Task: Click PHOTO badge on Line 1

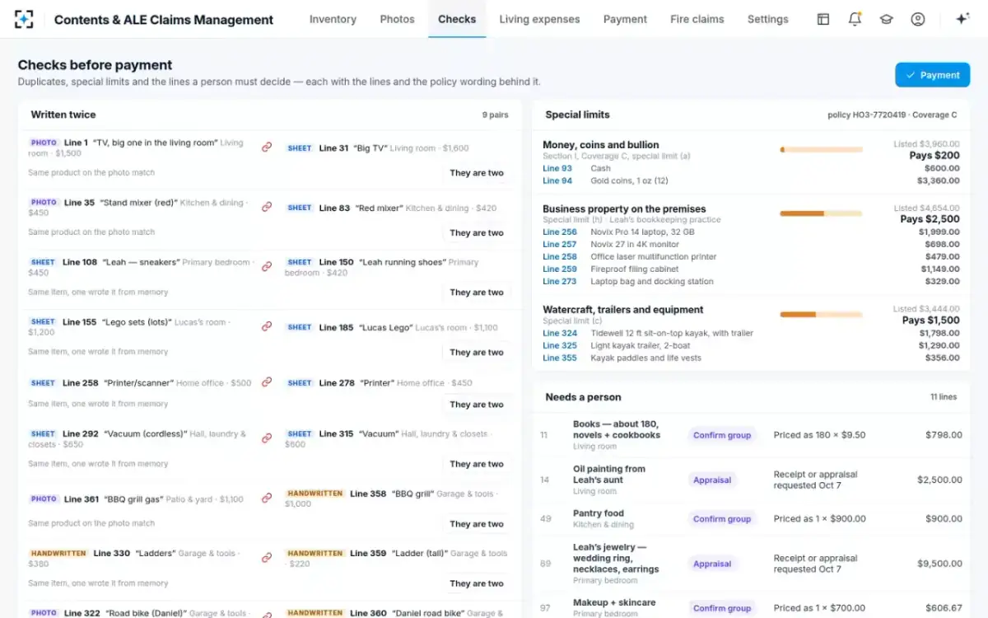Action: tap(44, 143)
